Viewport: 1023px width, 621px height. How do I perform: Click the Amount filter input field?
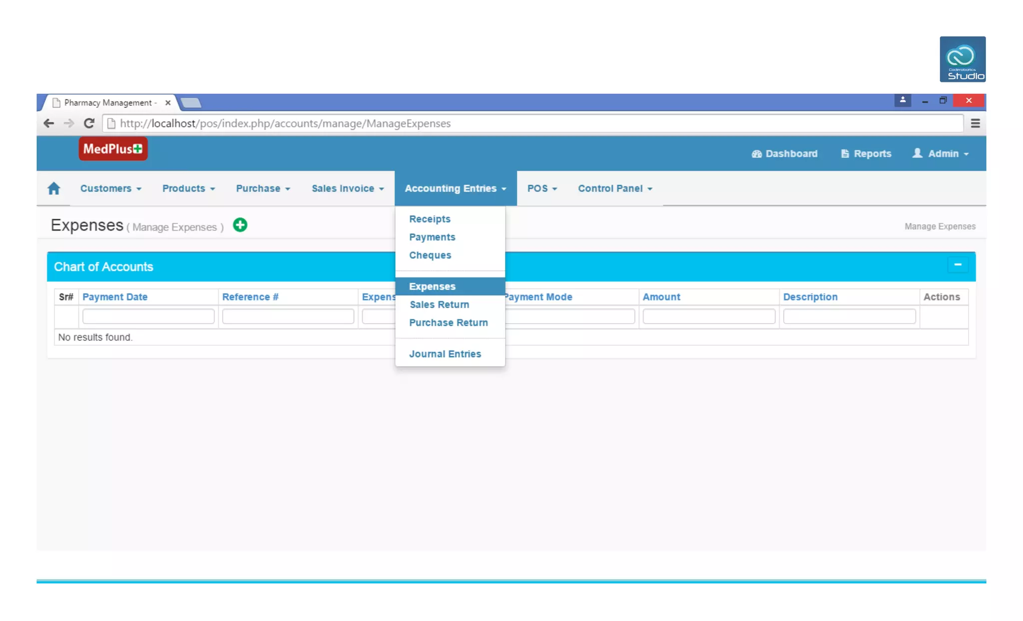tap(708, 316)
